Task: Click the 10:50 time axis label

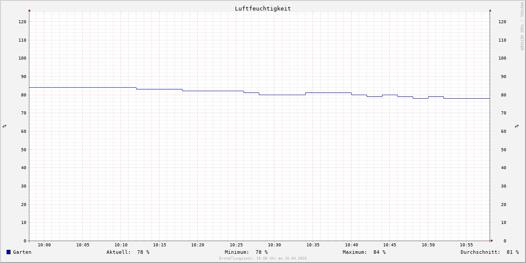Action: click(x=428, y=245)
